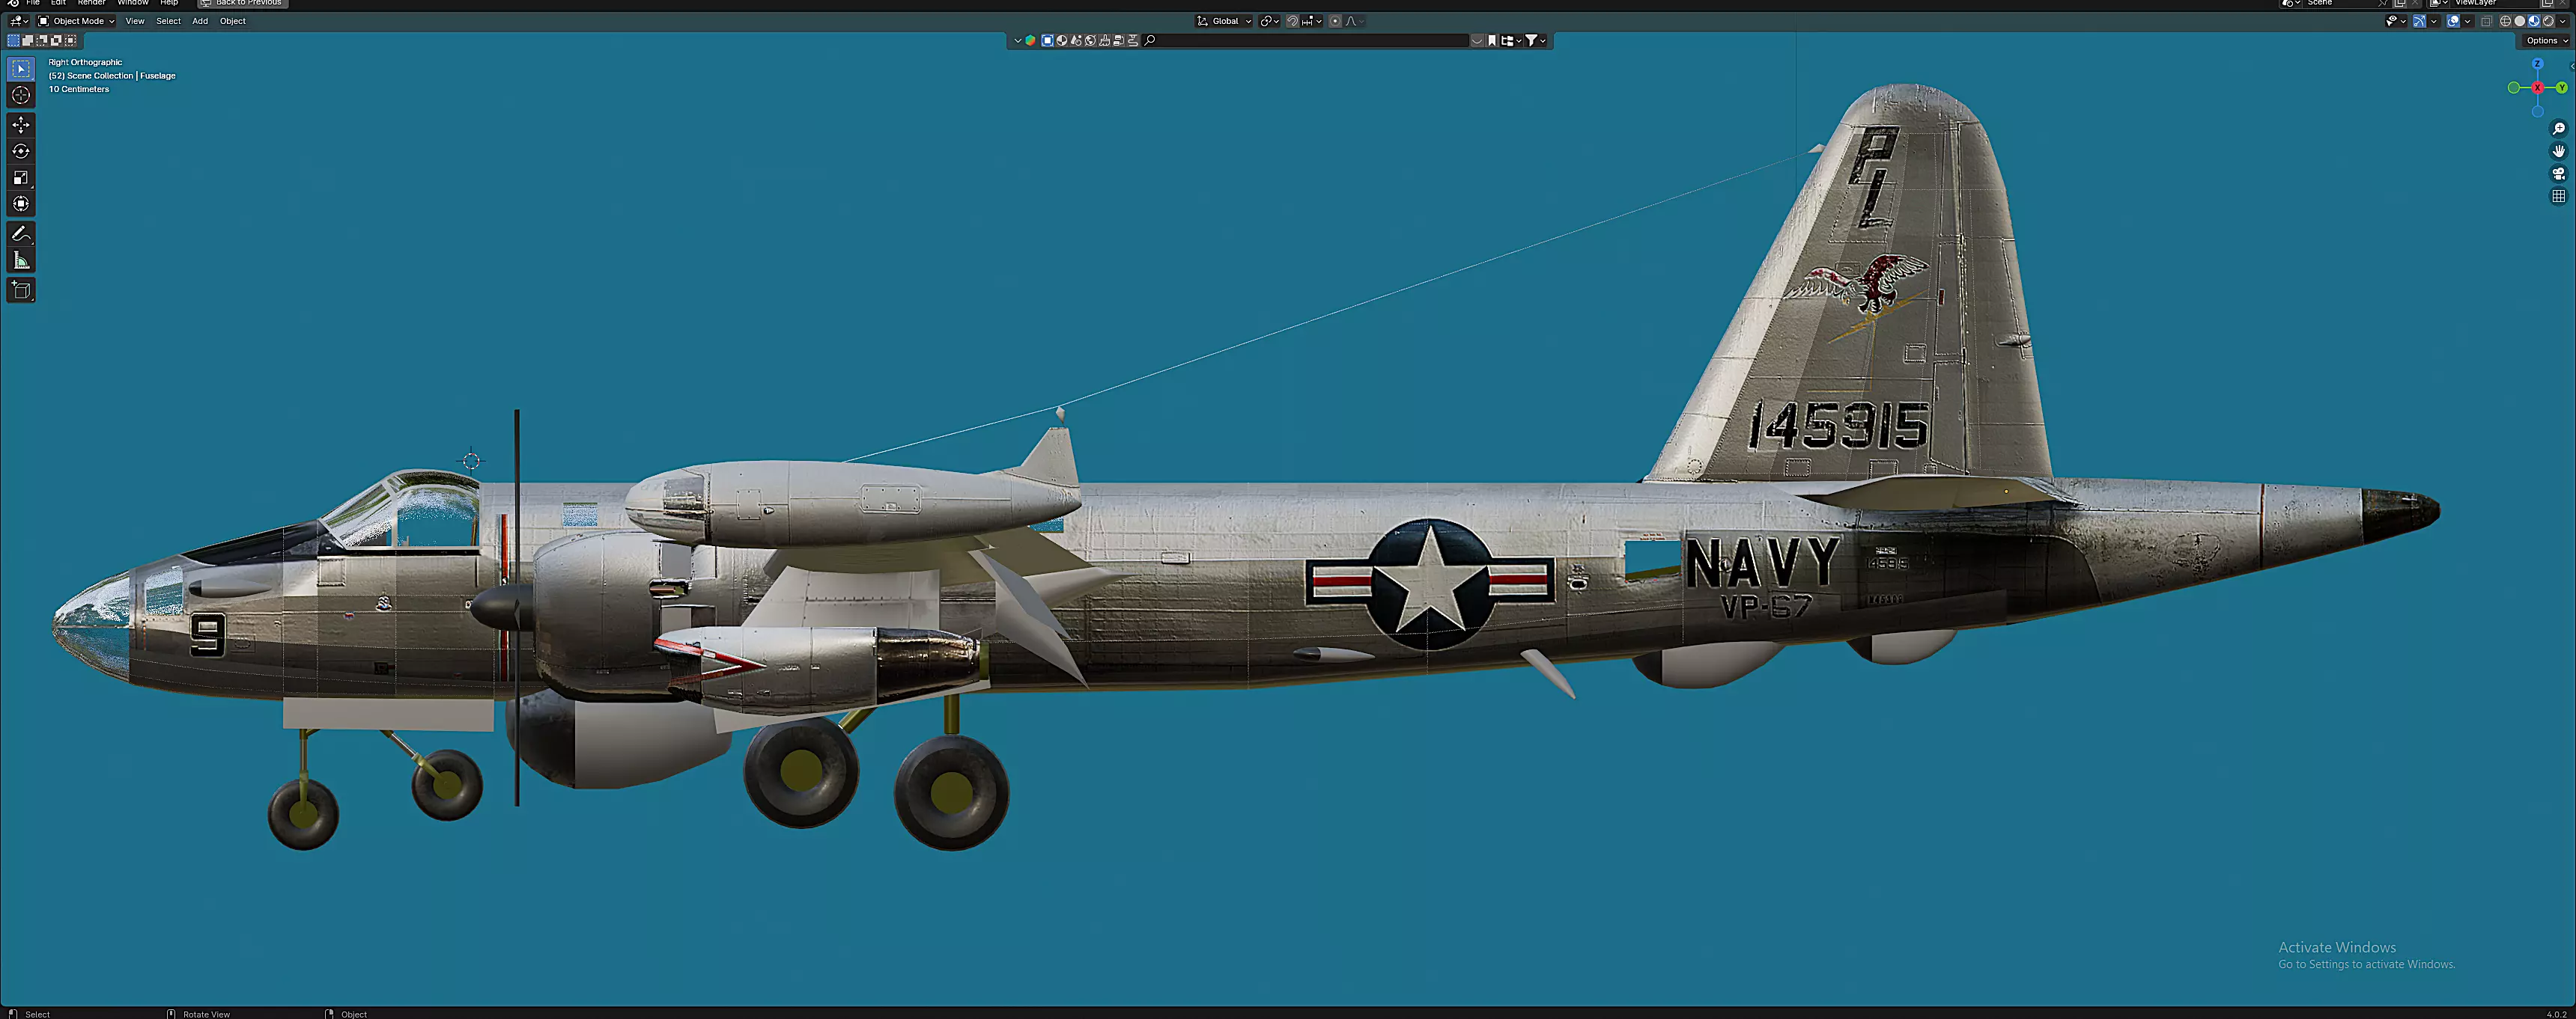Image resolution: width=2576 pixels, height=1019 pixels.
Task: Click the multicolor cube icon
Action: pos(1030,40)
